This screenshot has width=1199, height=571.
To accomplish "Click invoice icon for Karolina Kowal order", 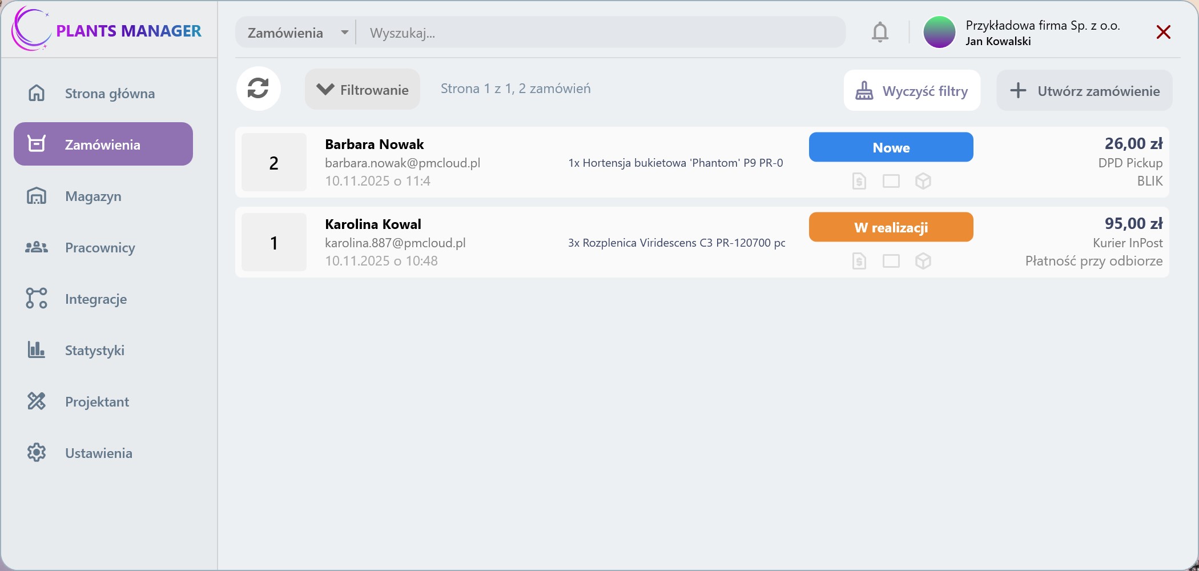I will (x=859, y=261).
